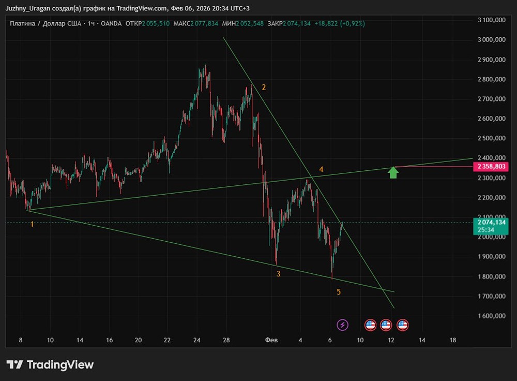
Task: Click the Платина / Доллар США symbol title
Action: coord(45,23)
